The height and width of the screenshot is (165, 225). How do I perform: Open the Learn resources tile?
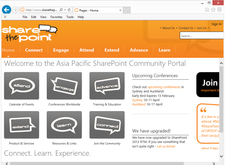pos(64,125)
